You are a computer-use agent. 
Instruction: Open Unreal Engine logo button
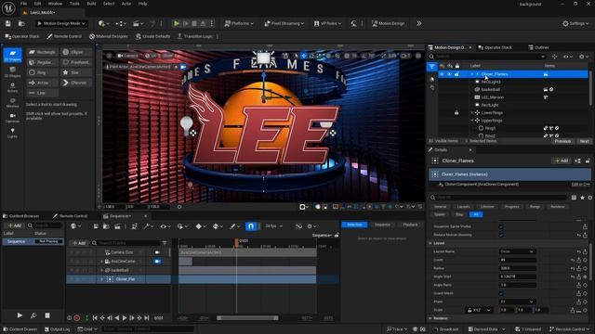pos(8,8)
